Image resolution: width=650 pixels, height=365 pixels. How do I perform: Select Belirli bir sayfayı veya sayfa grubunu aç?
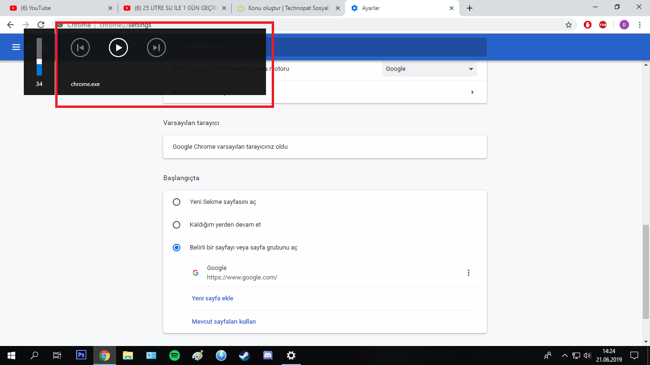pyautogui.click(x=177, y=248)
